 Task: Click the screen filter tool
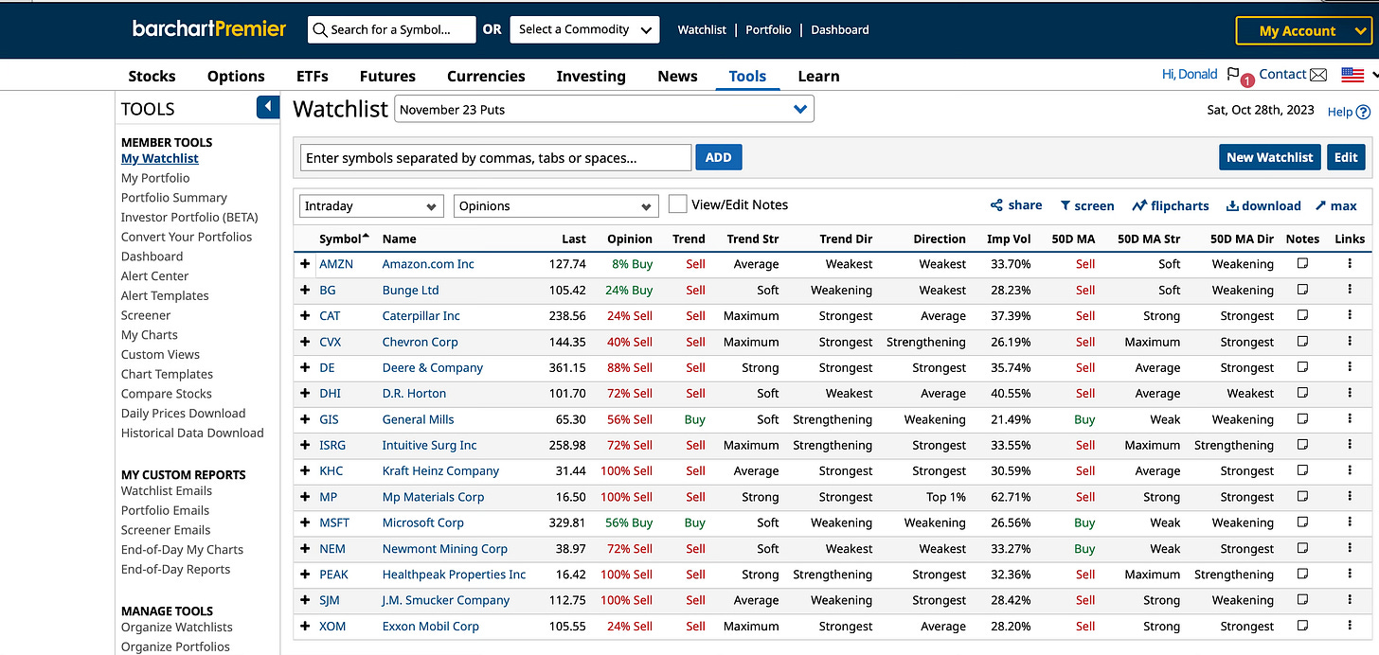1086,205
